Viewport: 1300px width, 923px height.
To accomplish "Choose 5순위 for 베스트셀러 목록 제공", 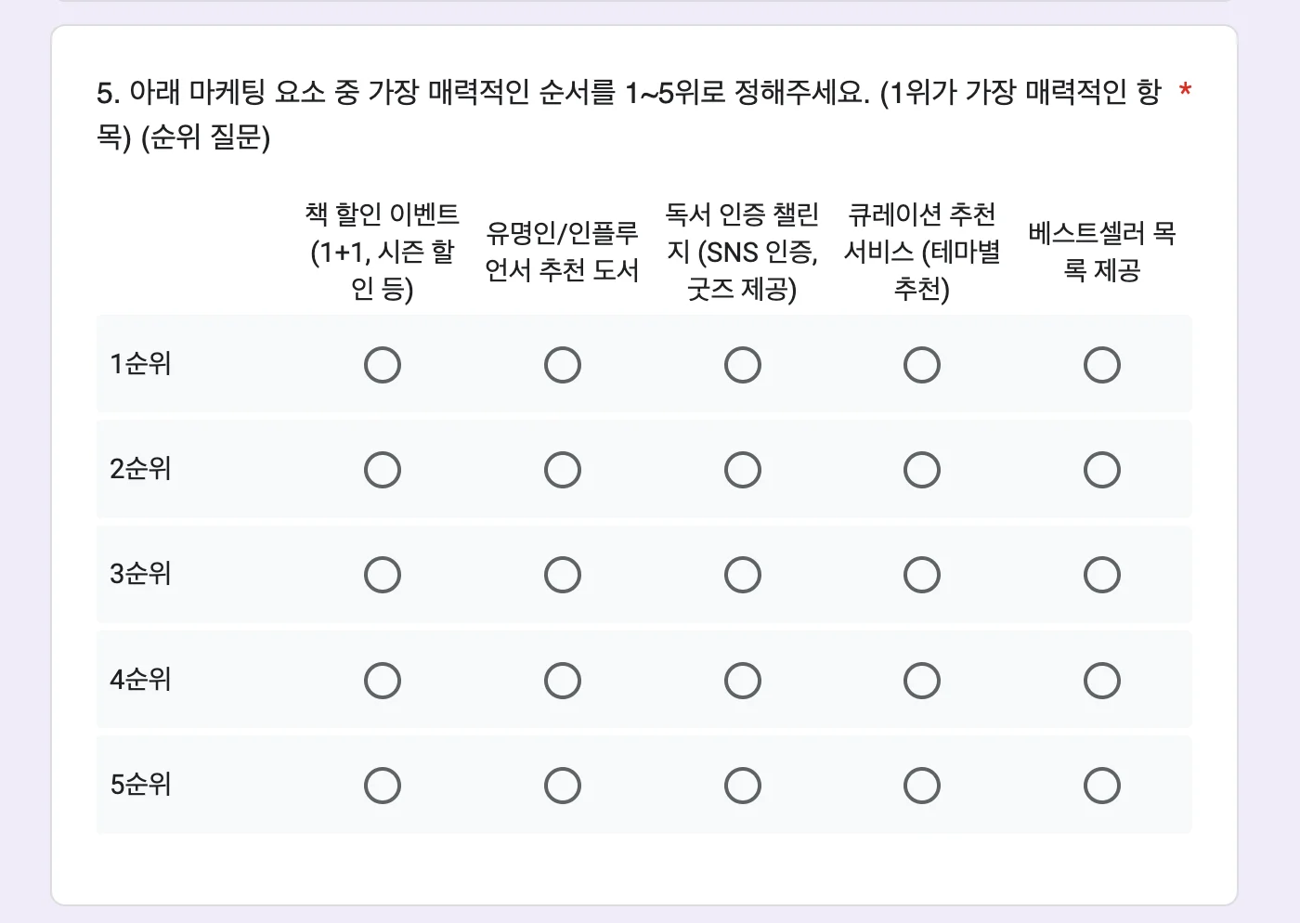I will click(1101, 785).
